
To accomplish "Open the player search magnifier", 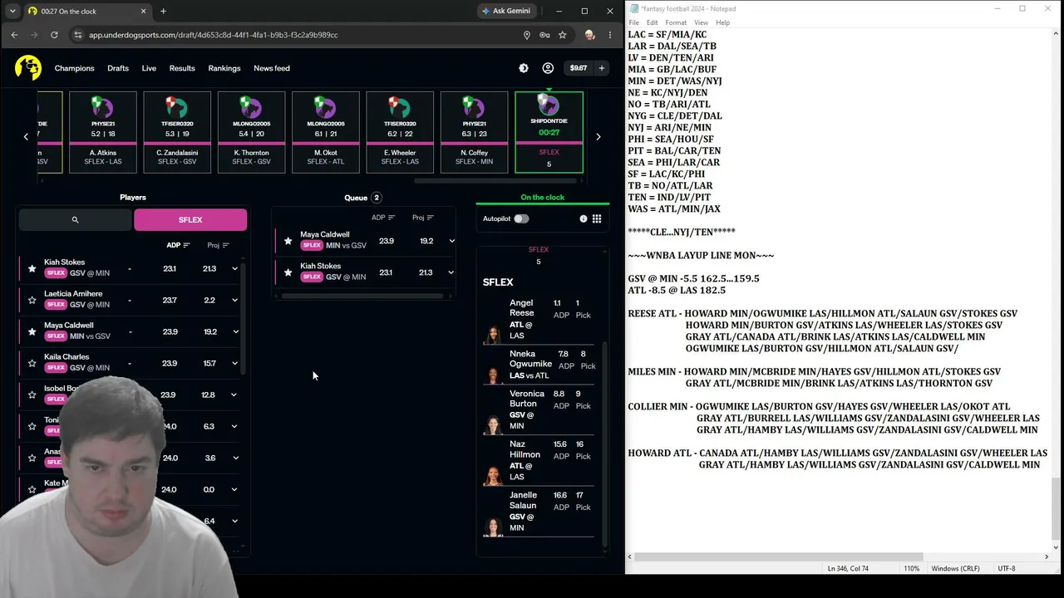I will [75, 219].
